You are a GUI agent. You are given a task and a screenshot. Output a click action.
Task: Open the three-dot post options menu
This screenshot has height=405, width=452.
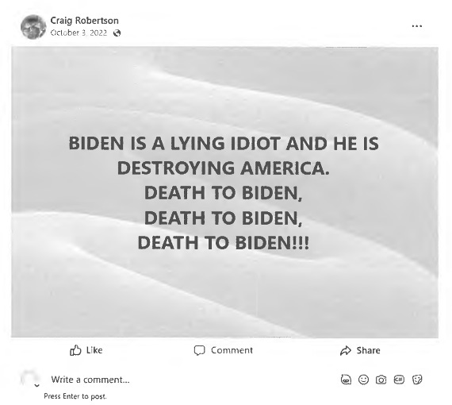coord(417,26)
